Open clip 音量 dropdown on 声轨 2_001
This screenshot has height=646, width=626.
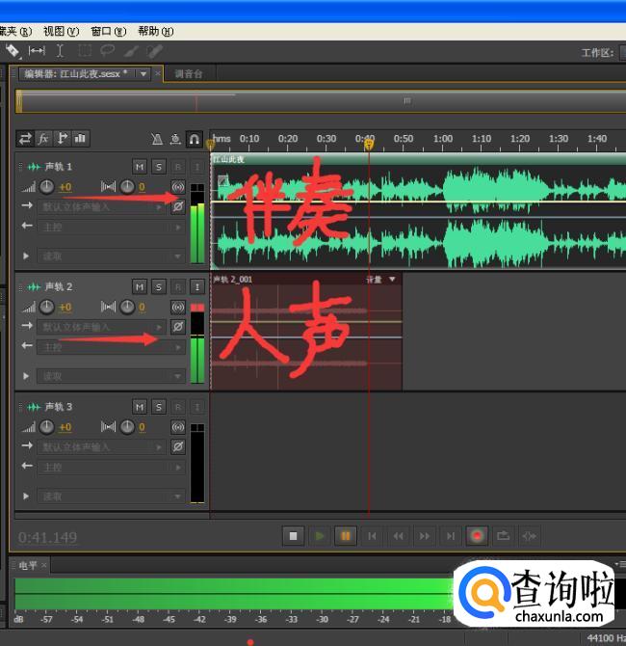392,280
